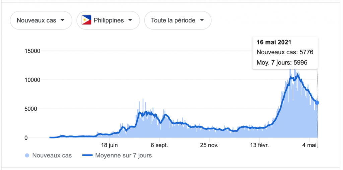Click the Moy. 7 jours: 5996 tooltip line
Screen dimensions: 343x170
point(282,63)
